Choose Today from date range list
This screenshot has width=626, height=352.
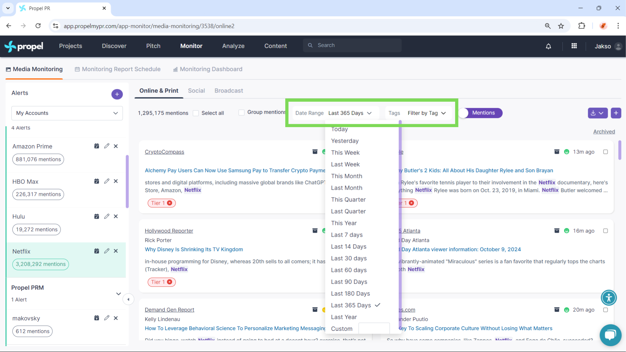click(339, 129)
